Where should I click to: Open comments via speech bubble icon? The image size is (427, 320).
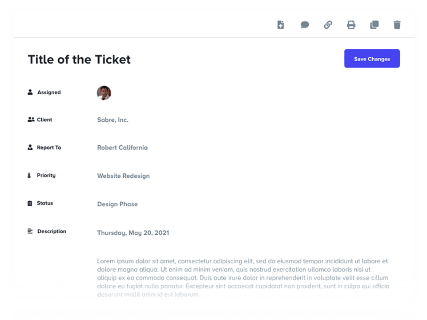[x=305, y=25]
